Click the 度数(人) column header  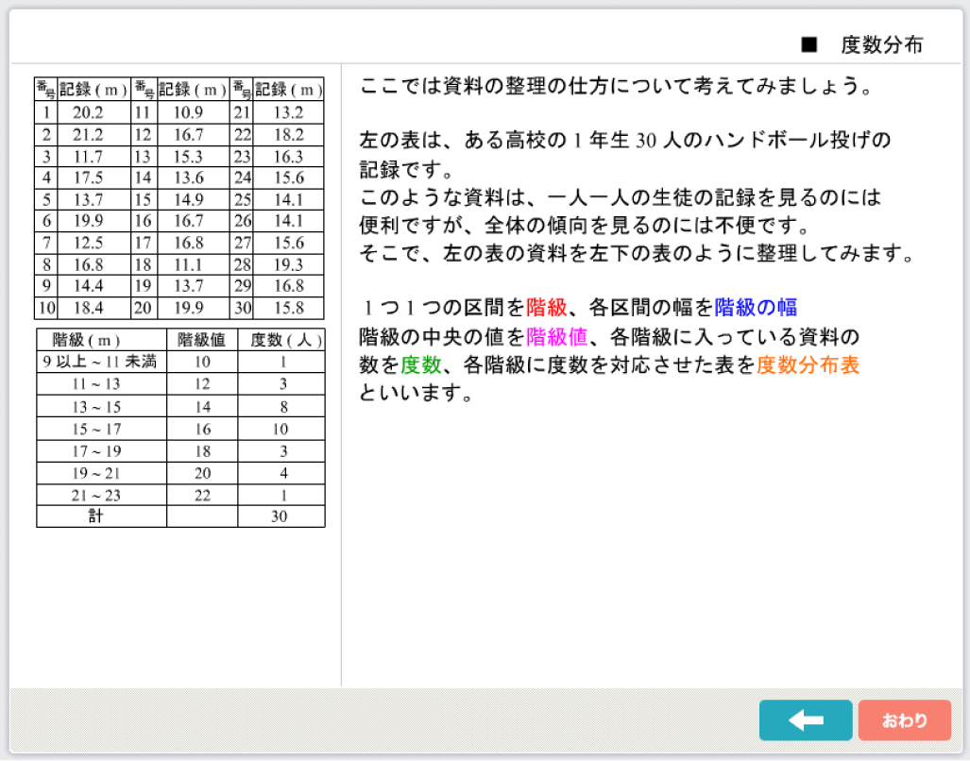tap(281, 340)
